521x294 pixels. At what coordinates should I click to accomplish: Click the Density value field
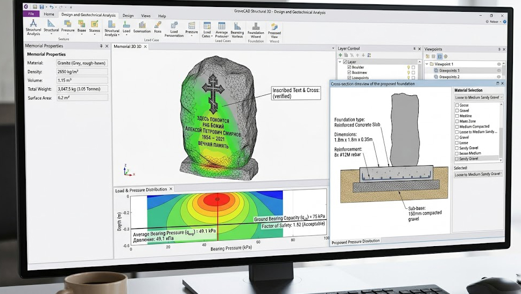(82, 72)
